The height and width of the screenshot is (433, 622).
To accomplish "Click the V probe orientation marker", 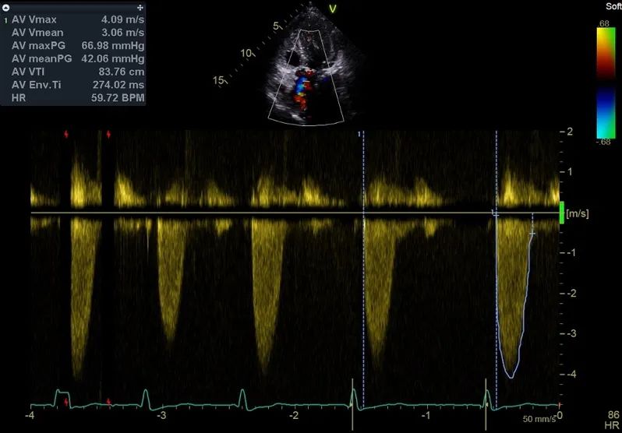I will [333, 9].
